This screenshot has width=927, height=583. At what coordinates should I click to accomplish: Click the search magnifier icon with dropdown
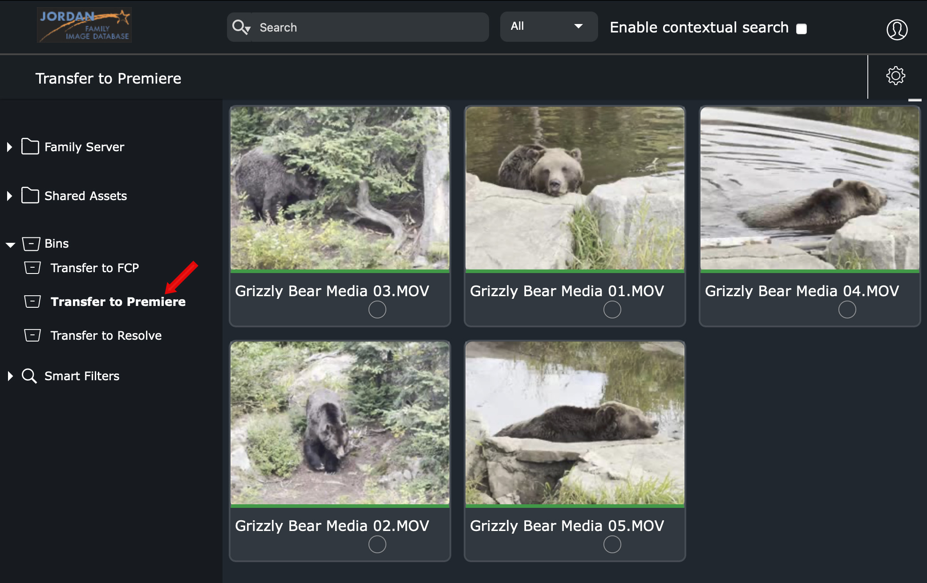[241, 27]
